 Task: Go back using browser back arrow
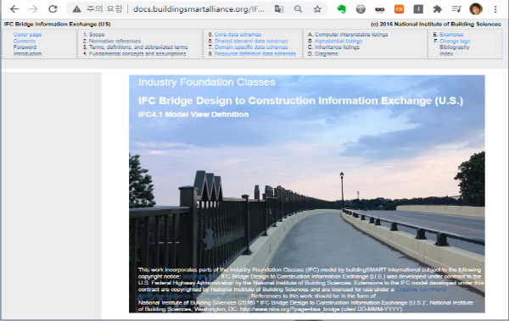point(14,9)
